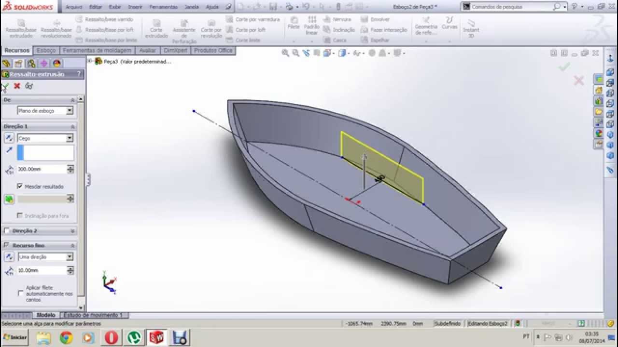Open the DisplayManager color sphere tab
618x347 pixels.
[x=56, y=63]
